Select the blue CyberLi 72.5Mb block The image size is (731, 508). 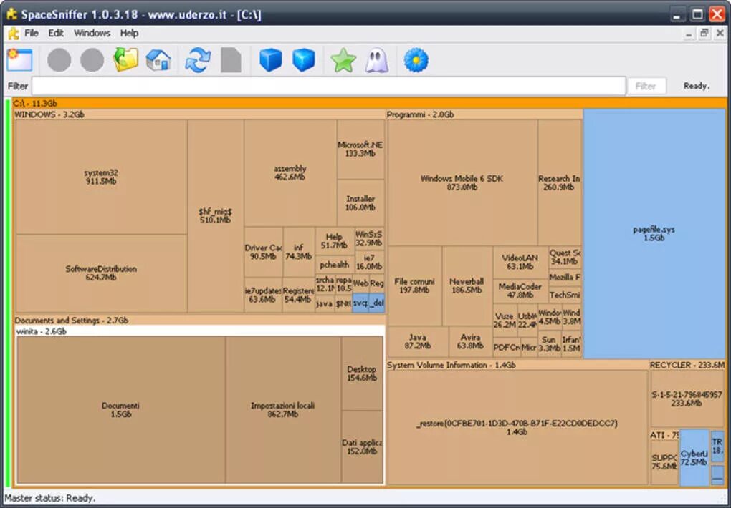click(x=694, y=458)
